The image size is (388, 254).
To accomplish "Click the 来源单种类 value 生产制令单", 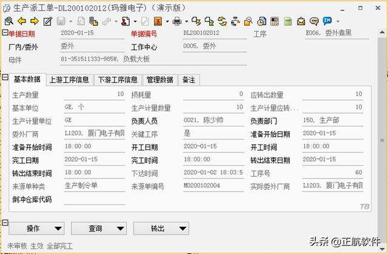I will click(95, 186).
